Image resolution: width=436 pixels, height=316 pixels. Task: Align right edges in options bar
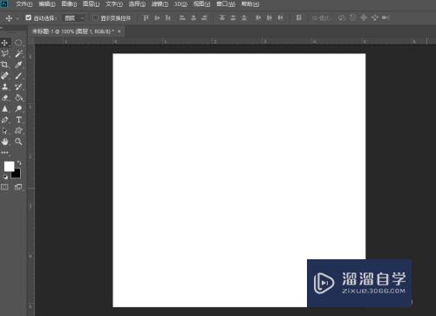point(204,18)
